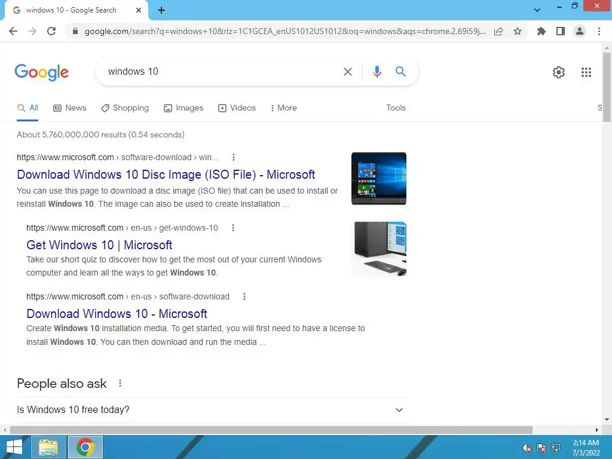Screen dimensions: 612x459
Task: View site info via the padlock icon
Action: (75, 31)
